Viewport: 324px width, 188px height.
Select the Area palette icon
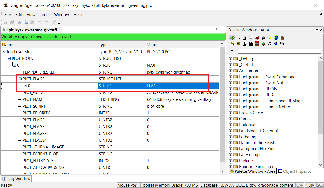pyautogui.click(x=232, y=38)
